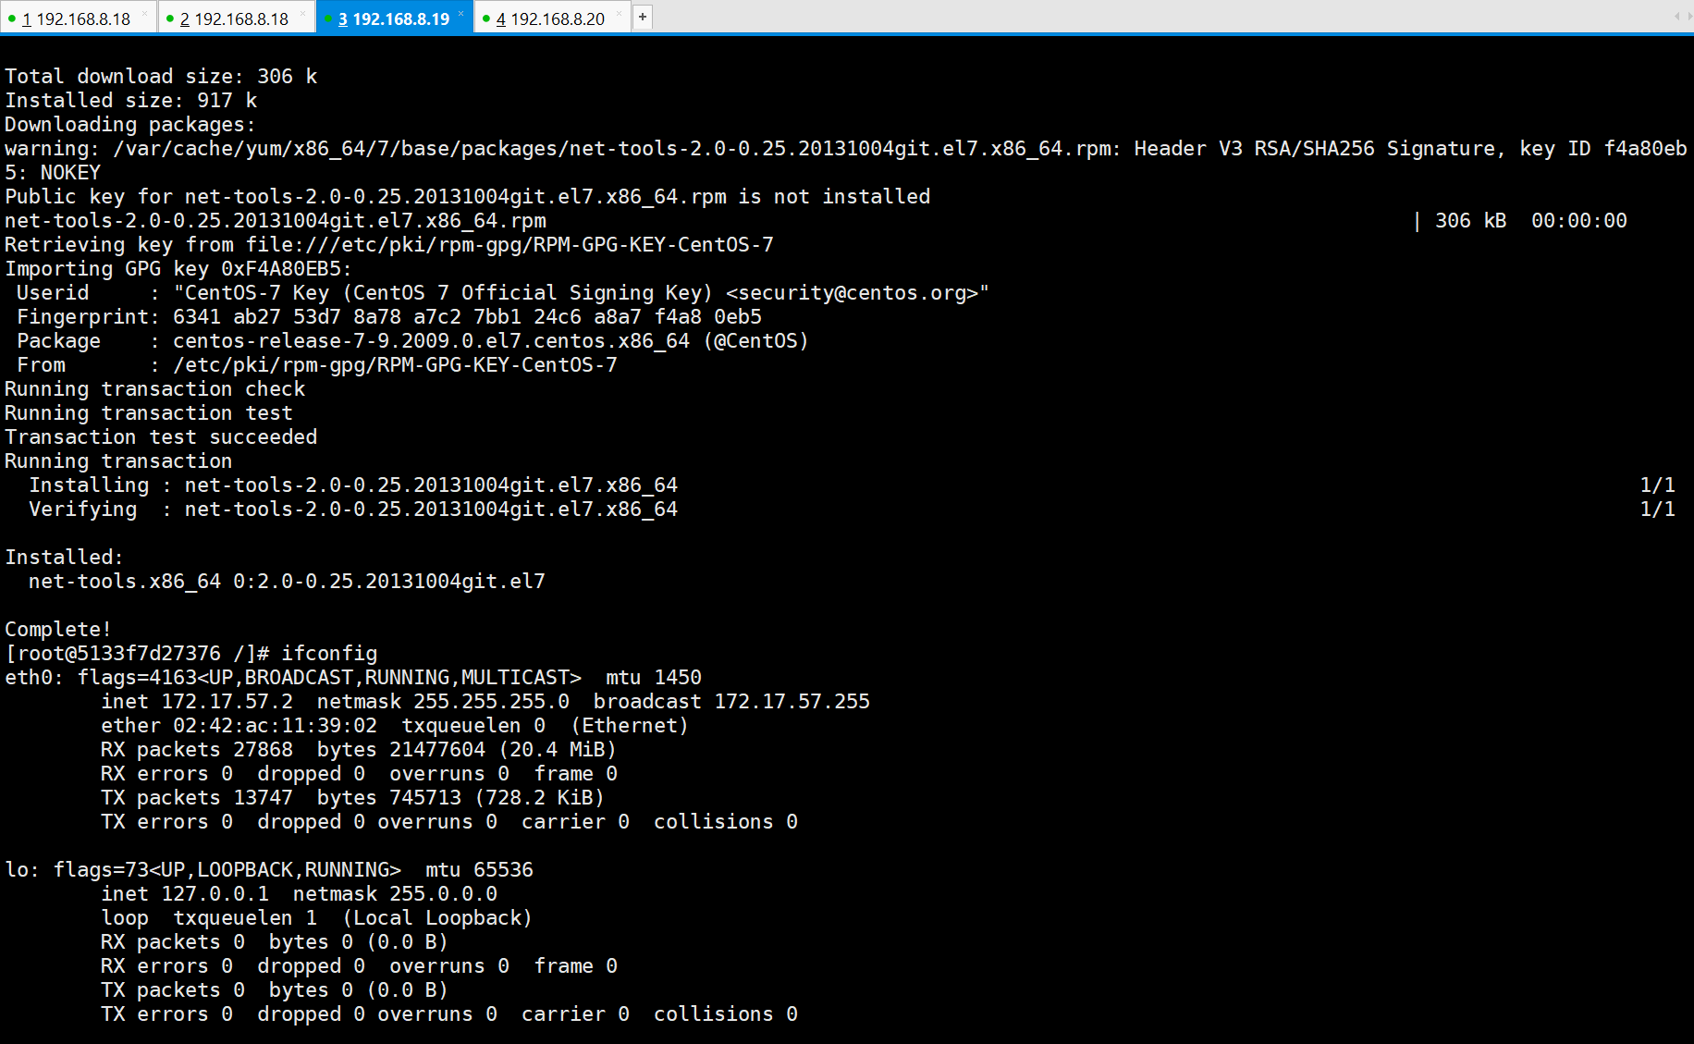Viewport: 1694px width, 1044px height.
Task: Click the "Transaction test succeeded" line
Action: click(161, 437)
